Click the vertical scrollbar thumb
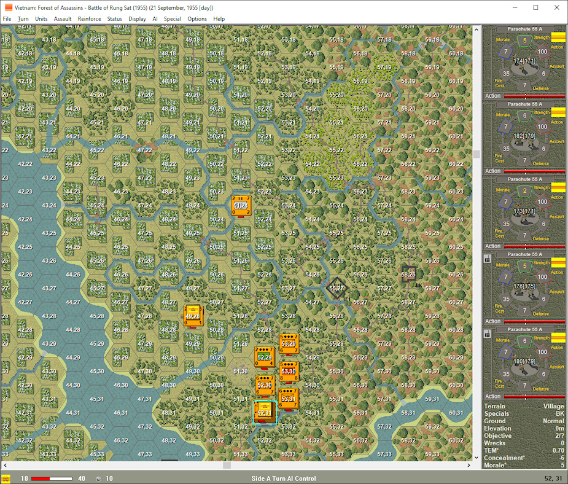This screenshot has height=484, width=568. click(x=477, y=154)
